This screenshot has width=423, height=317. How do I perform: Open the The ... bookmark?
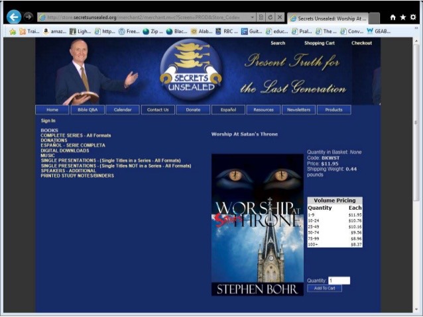[x=326, y=31]
